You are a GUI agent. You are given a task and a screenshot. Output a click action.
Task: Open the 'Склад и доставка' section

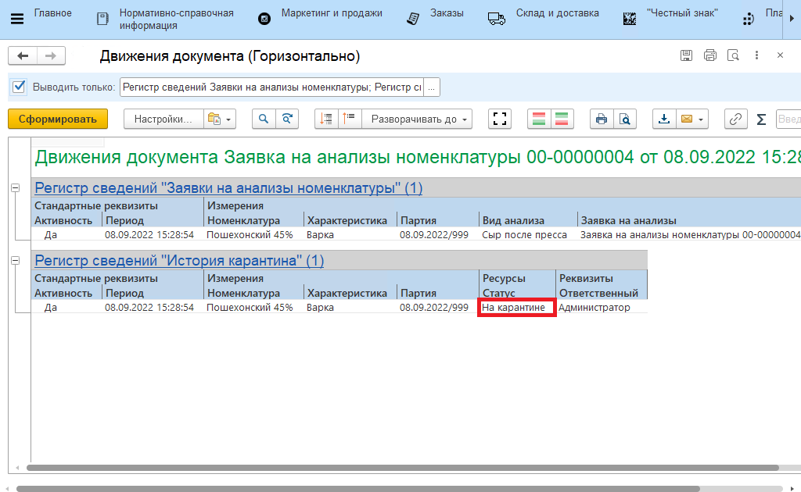pyautogui.click(x=557, y=14)
